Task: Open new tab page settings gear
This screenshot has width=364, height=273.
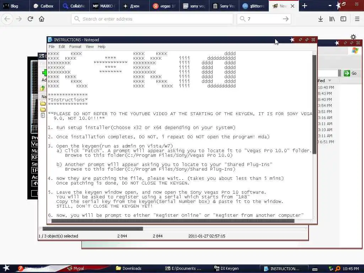Action: pyautogui.click(x=353, y=37)
